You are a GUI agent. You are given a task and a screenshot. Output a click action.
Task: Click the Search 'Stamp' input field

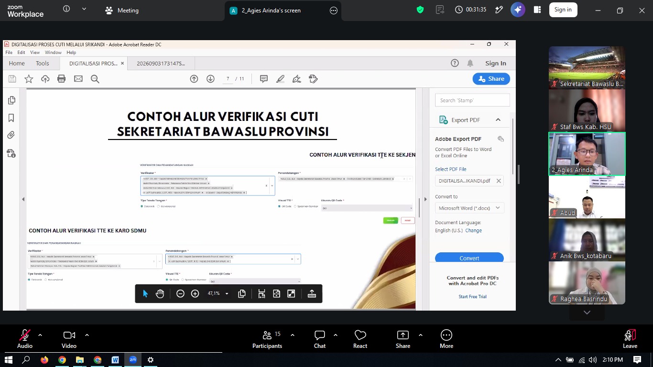pos(472,100)
